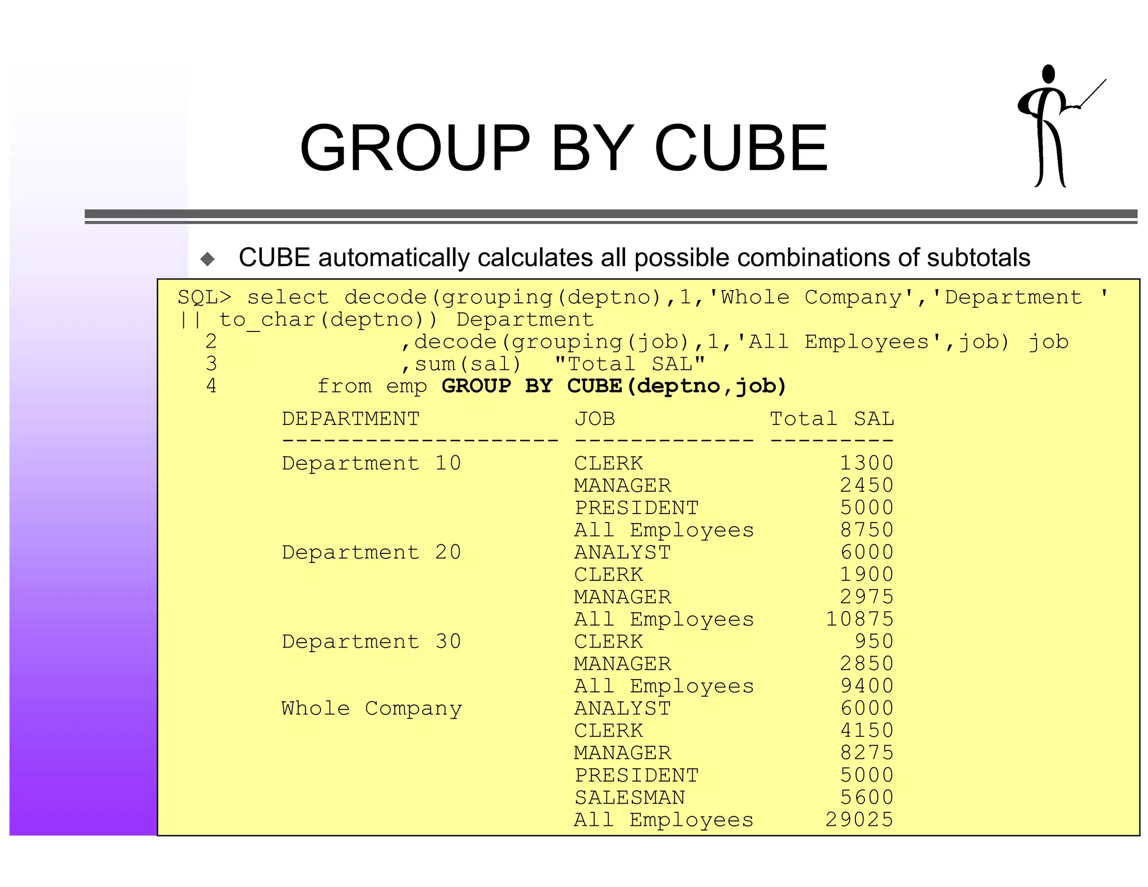
Task: Click the value 8750 subtotal
Action: (866, 530)
